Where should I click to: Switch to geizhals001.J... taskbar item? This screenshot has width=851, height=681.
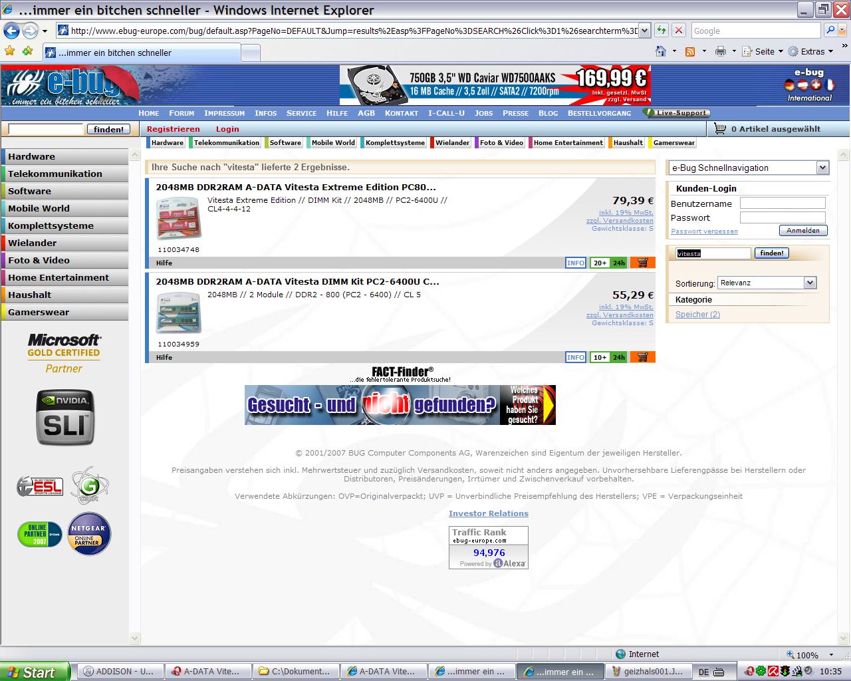650,672
